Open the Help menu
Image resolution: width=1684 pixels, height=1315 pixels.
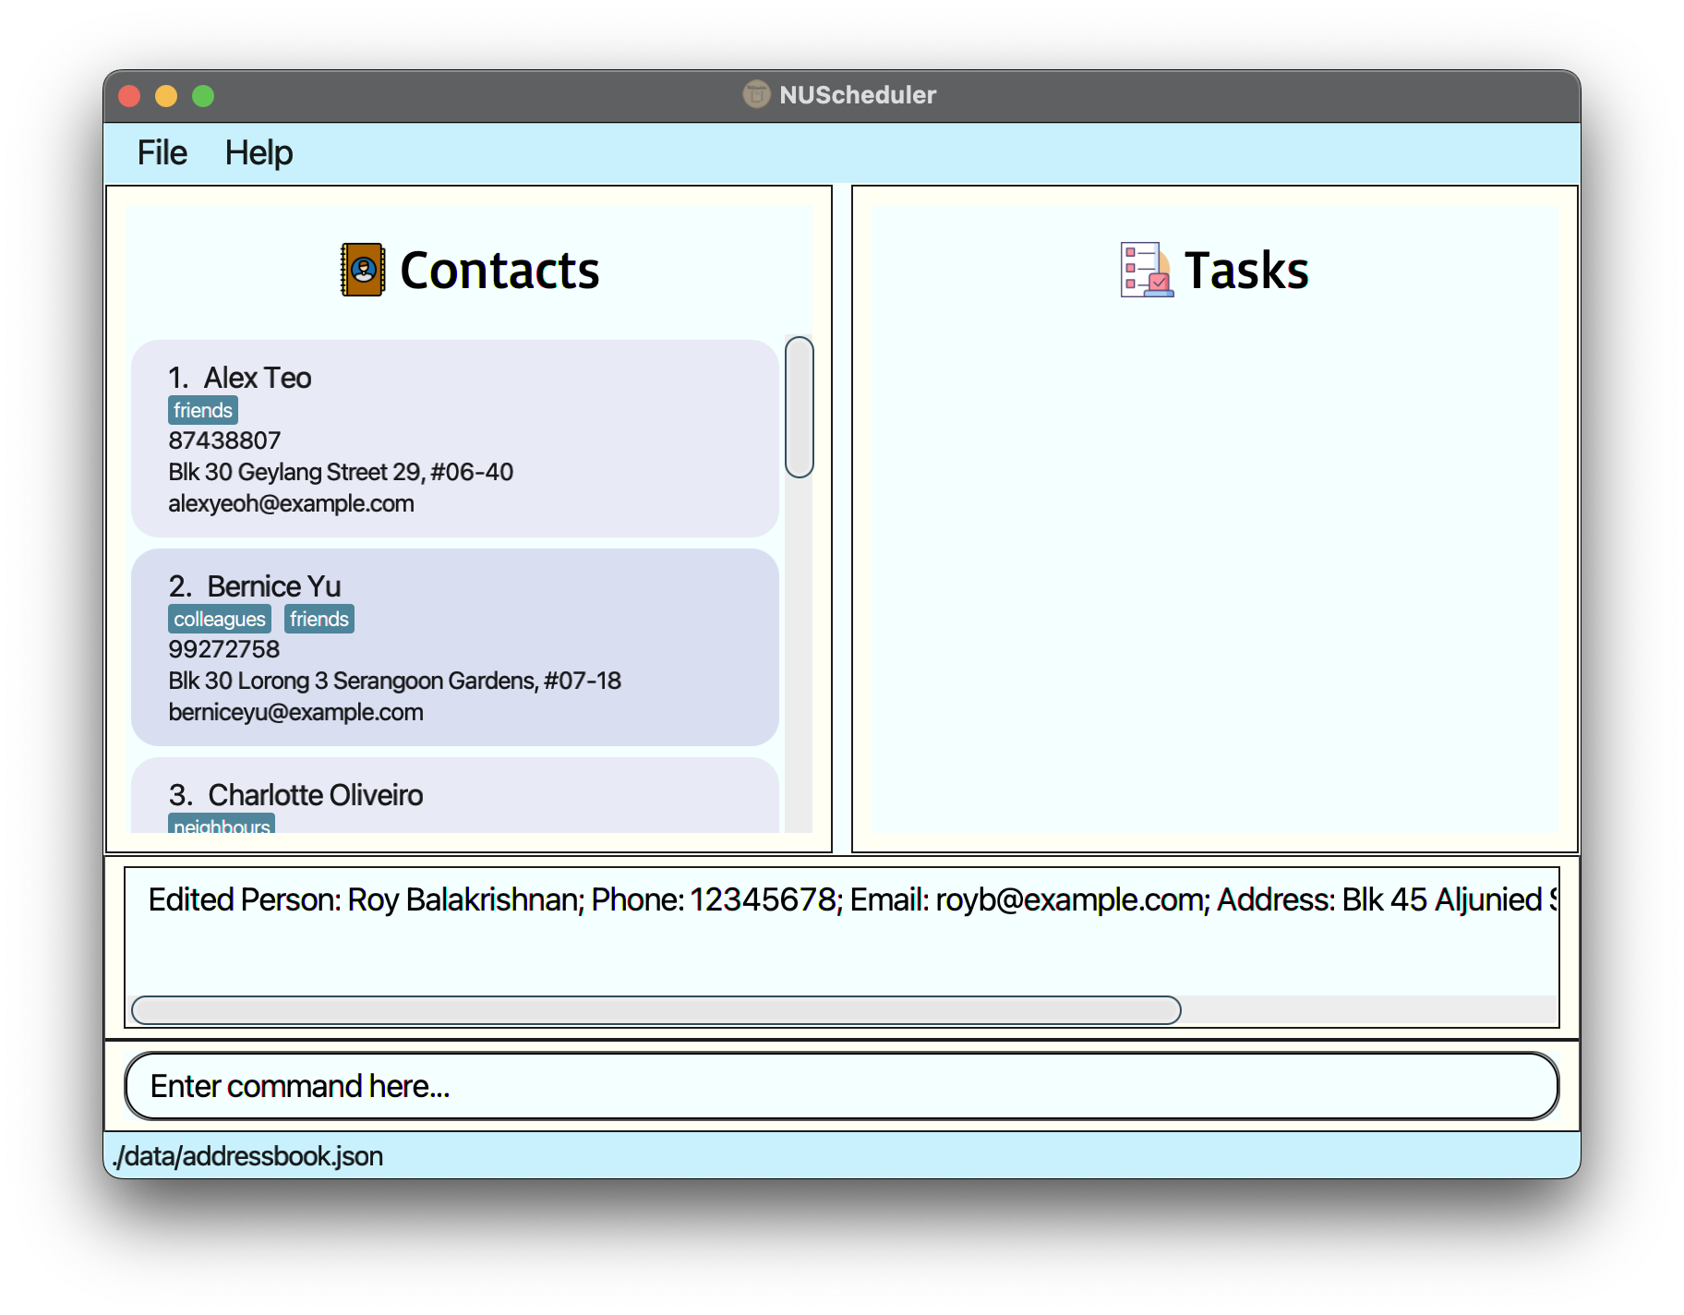259,152
